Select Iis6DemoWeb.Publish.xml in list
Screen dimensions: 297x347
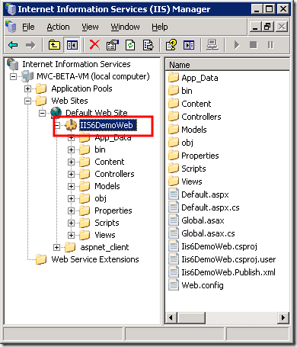(x=228, y=272)
